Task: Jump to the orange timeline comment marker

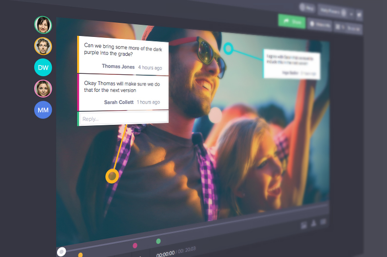Action: 80,255
